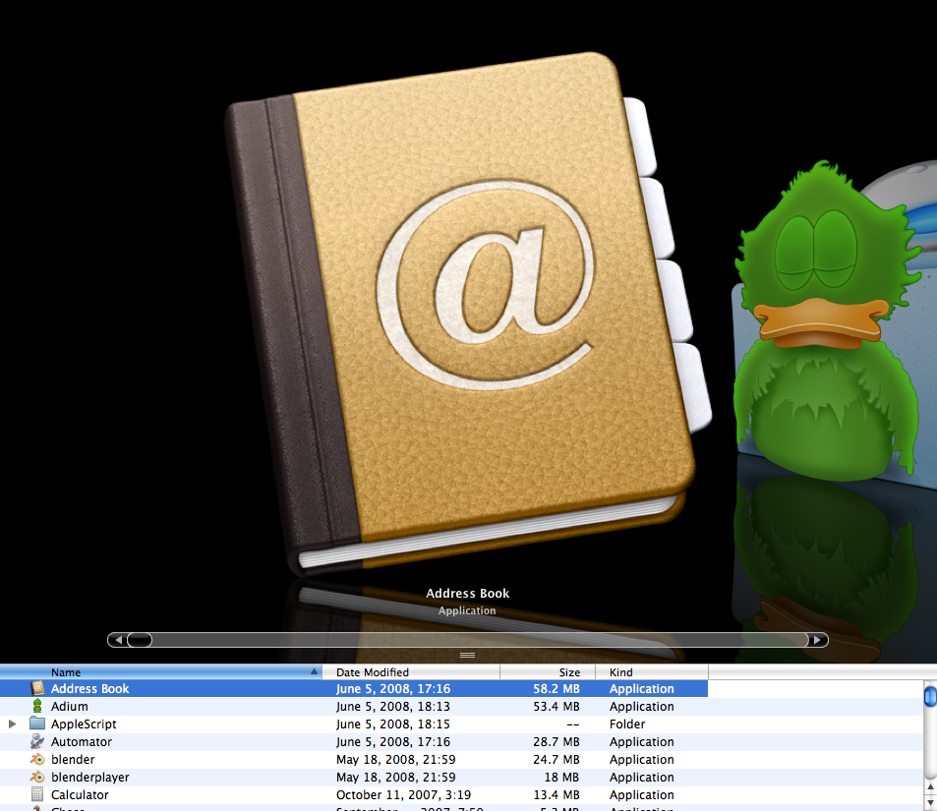The height and width of the screenshot is (811, 937).
Task: Sort the list by Name column header
Action: (x=160, y=671)
